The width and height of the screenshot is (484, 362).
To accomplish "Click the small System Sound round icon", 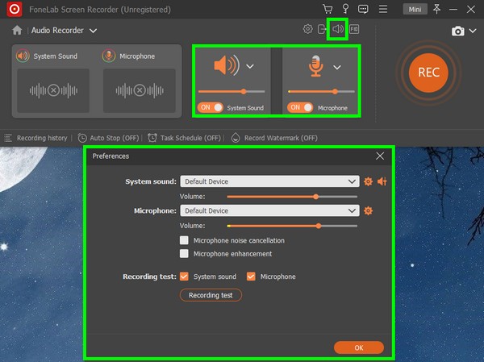I will point(23,56).
